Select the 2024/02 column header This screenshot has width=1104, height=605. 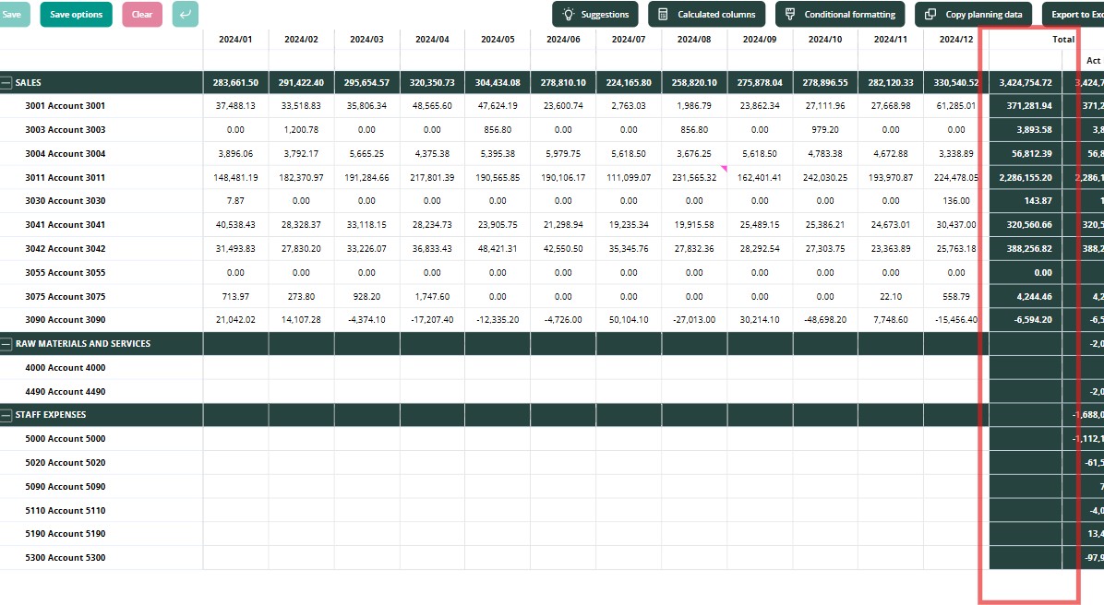click(x=301, y=40)
